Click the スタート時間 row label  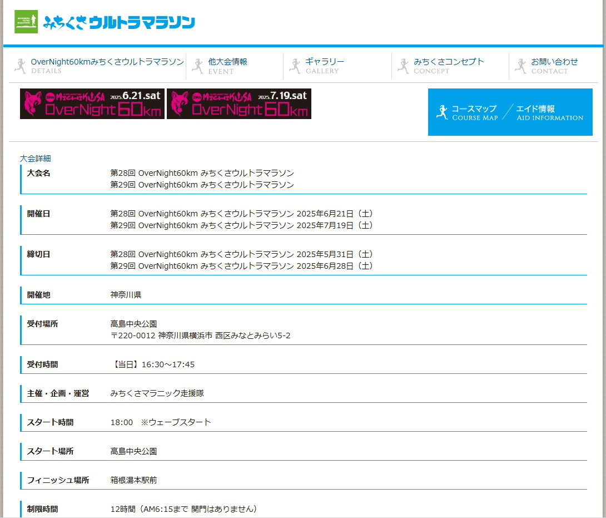click(50, 422)
